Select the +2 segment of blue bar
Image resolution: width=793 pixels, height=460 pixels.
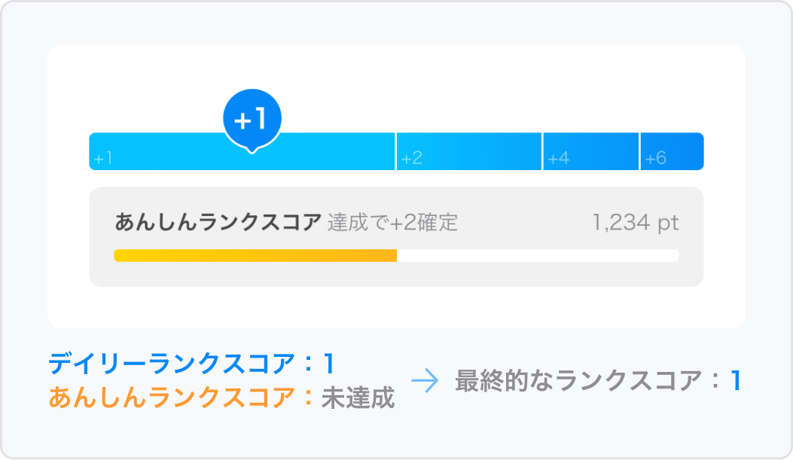[468, 151]
